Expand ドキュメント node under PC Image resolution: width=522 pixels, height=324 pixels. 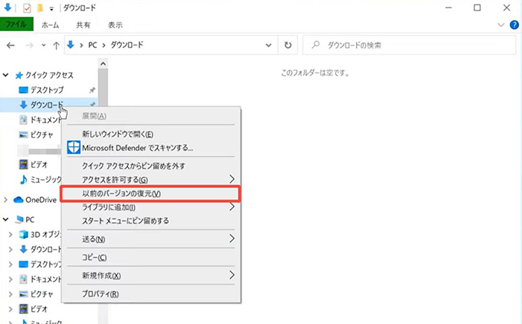pos(10,279)
